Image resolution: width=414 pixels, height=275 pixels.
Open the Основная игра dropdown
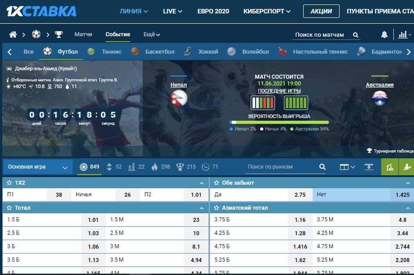point(38,167)
